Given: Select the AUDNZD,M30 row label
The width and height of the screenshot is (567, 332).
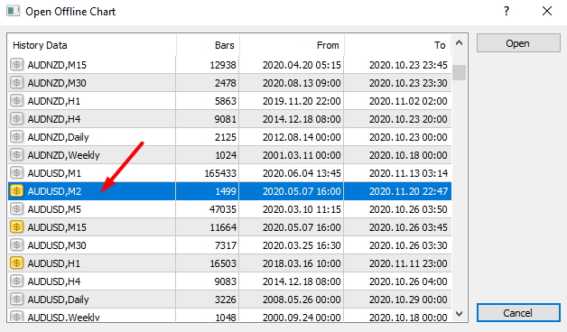Looking at the screenshot, I should (57, 83).
